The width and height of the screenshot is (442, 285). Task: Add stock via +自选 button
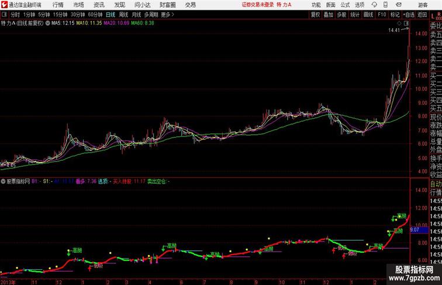409,15
